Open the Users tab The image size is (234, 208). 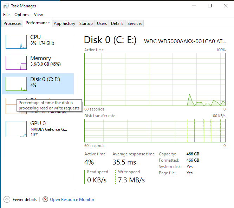click(x=102, y=24)
